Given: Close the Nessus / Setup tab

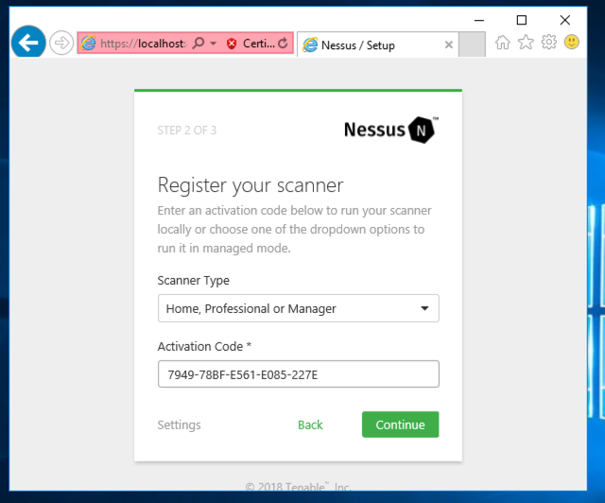Looking at the screenshot, I should (x=448, y=44).
